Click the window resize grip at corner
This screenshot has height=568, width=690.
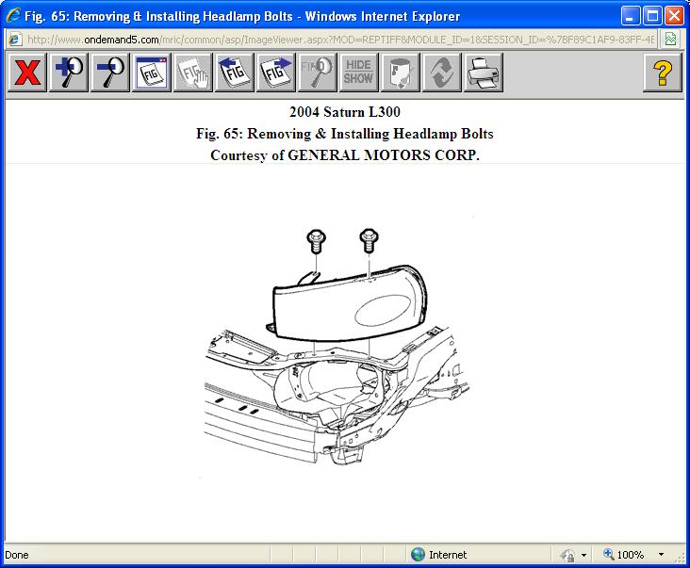pyautogui.click(x=682, y=557)
